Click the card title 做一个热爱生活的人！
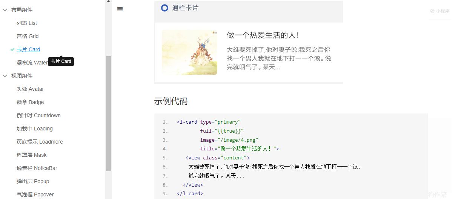Viewport: 458px width, 199px height. coord(263,35)
